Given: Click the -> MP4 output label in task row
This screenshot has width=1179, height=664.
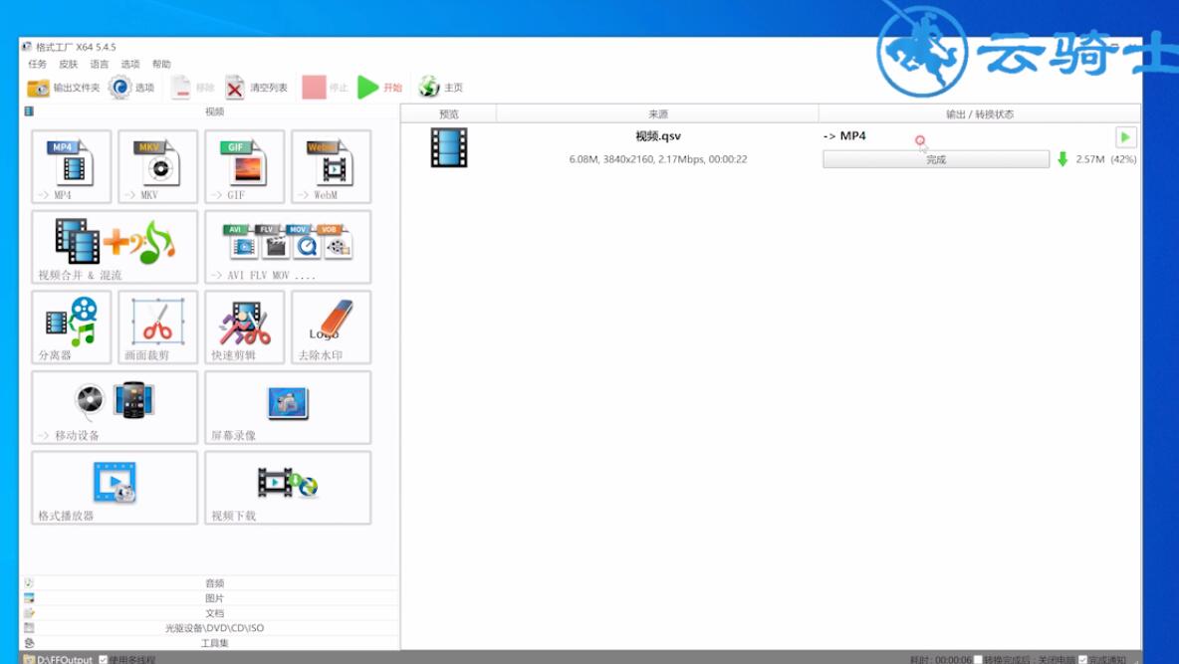Looking at the screenshot, I should tap(844, 136).
